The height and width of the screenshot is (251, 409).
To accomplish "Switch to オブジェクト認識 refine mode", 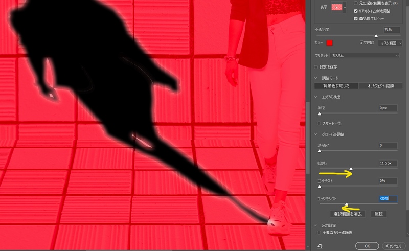I will coord(380,86).
